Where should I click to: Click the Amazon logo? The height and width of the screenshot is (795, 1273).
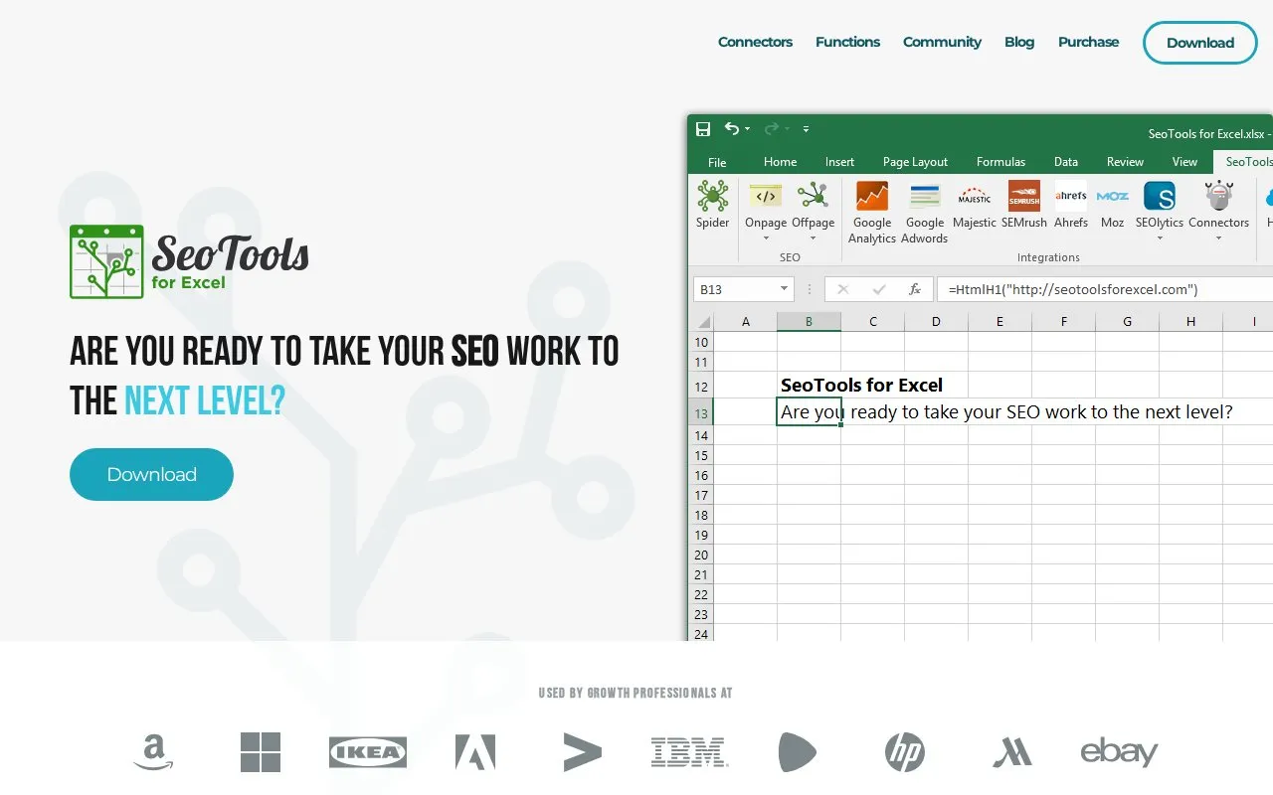153,752
